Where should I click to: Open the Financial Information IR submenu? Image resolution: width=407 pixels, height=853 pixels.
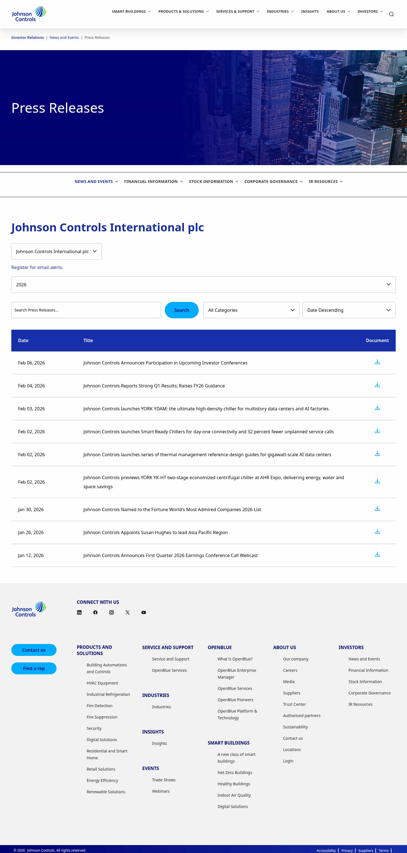point(153,182)
